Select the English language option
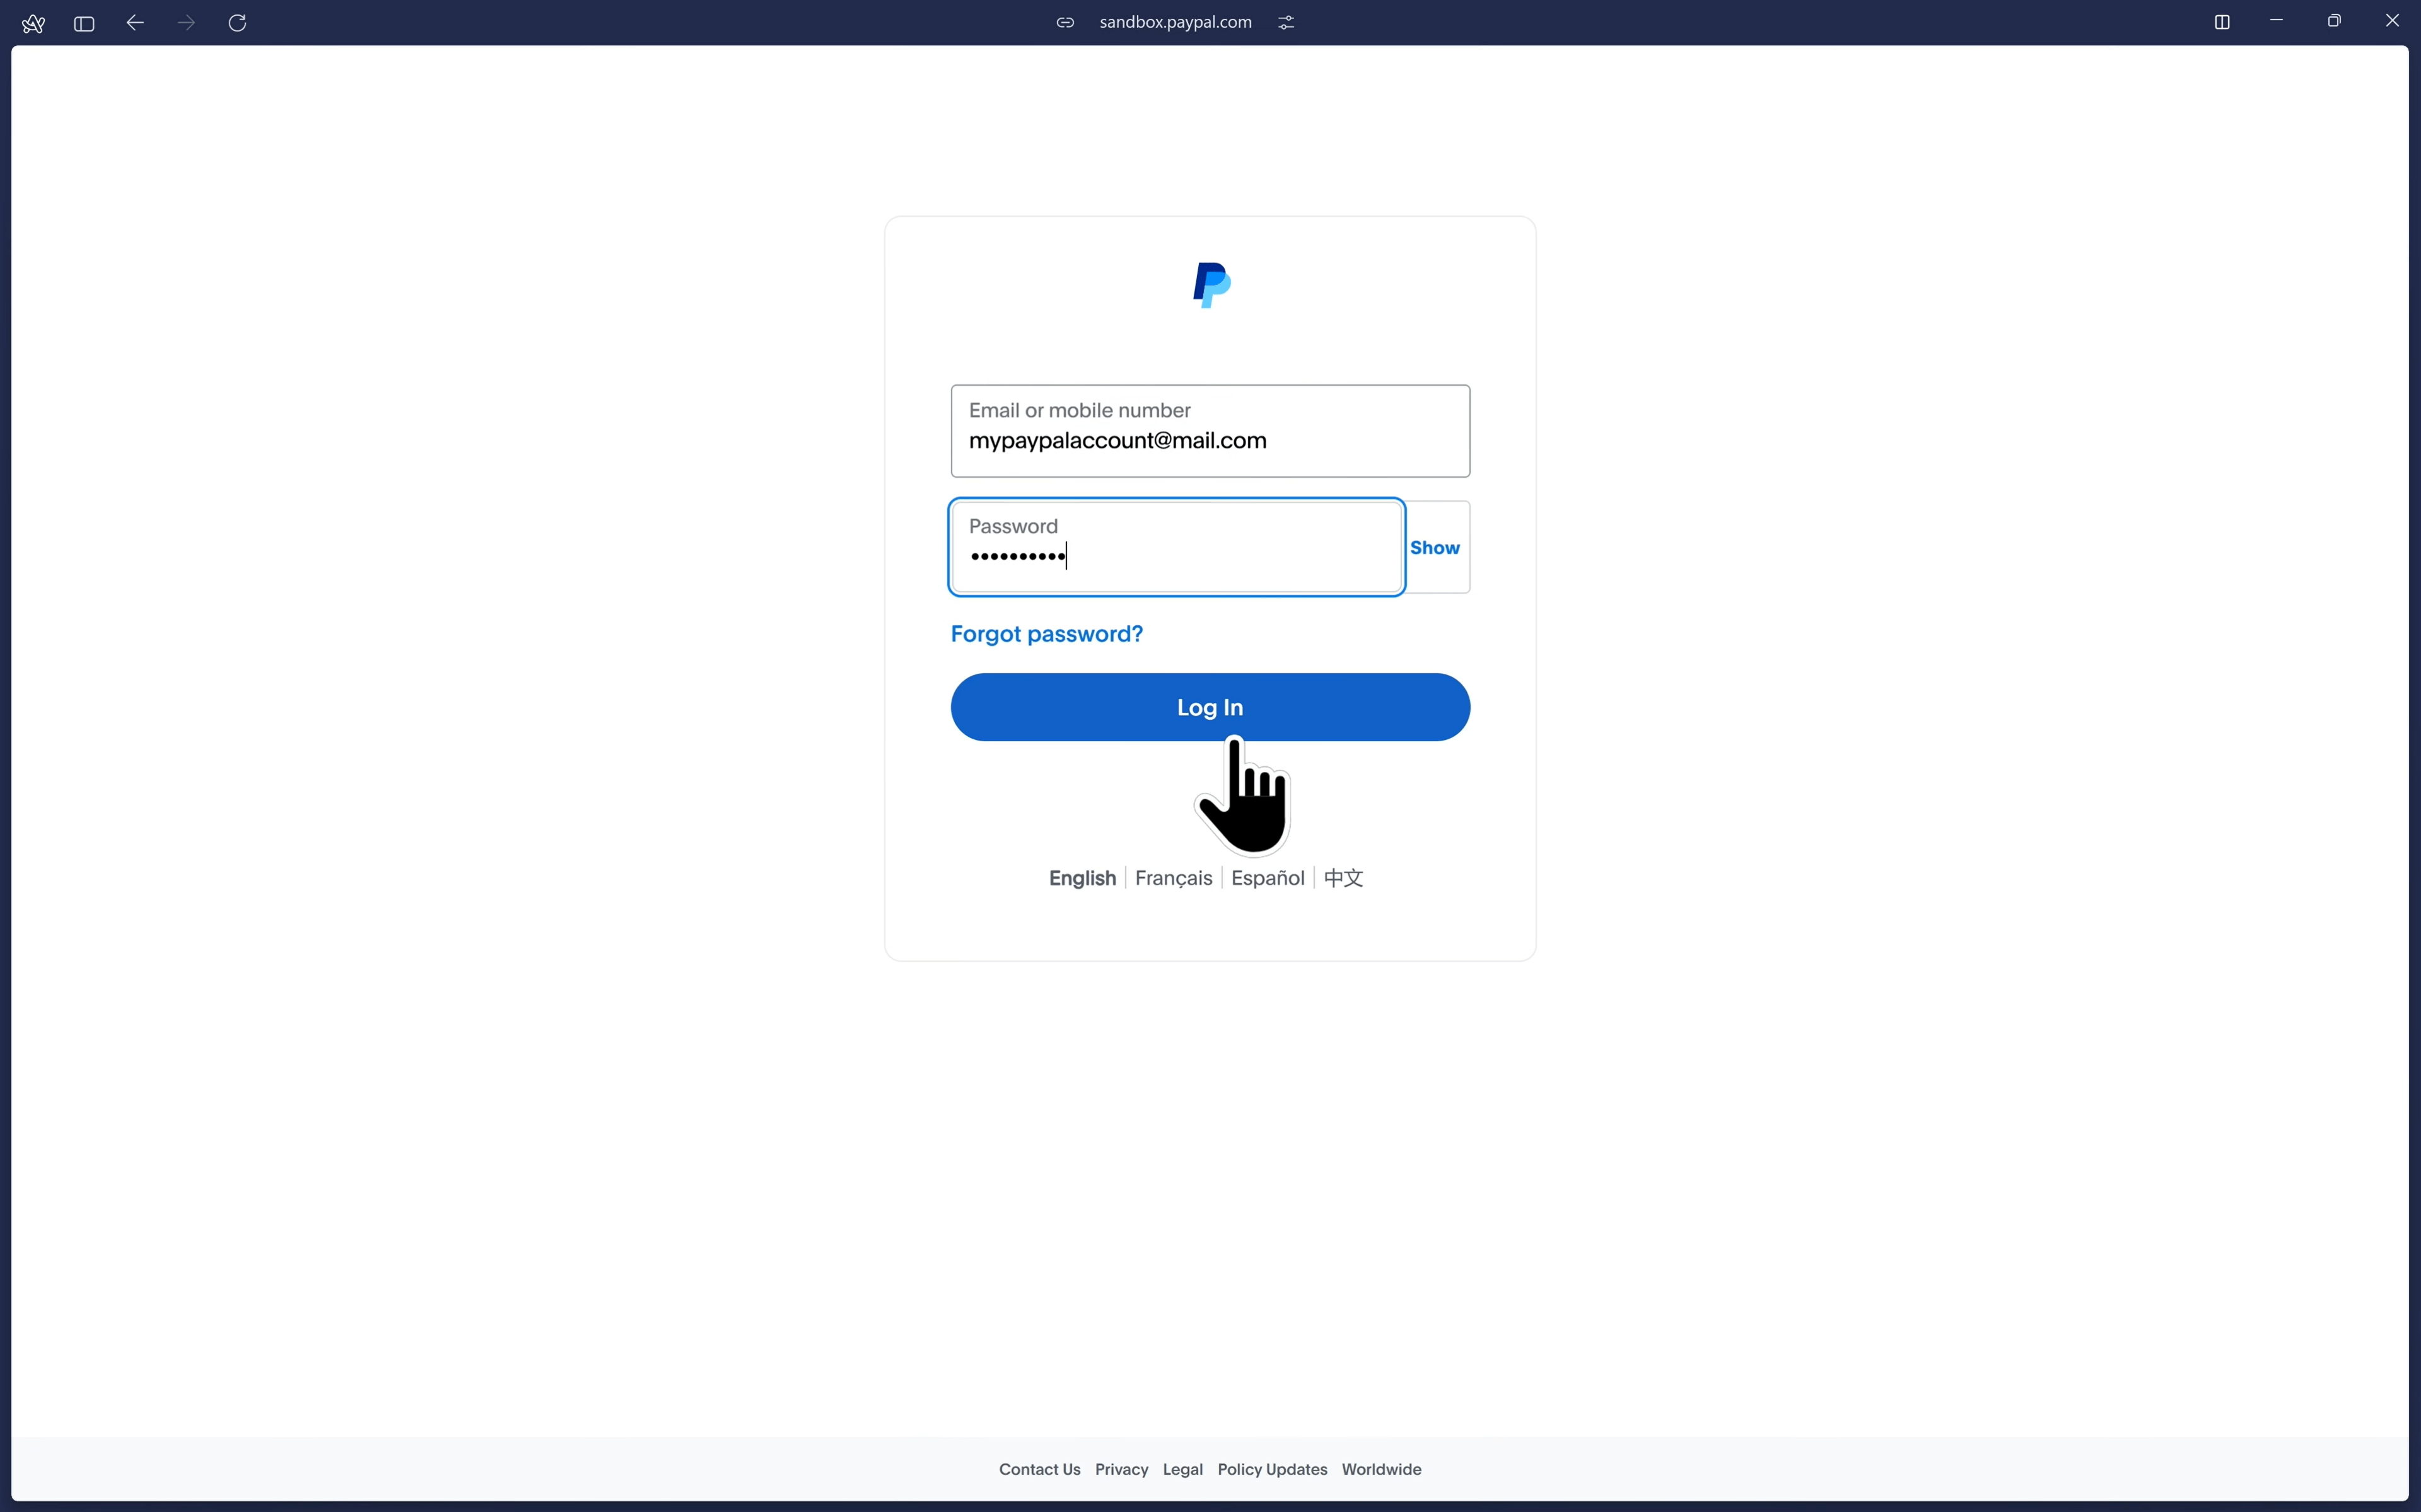This screenshot has height=1512, width=2421. point(1082,878)
